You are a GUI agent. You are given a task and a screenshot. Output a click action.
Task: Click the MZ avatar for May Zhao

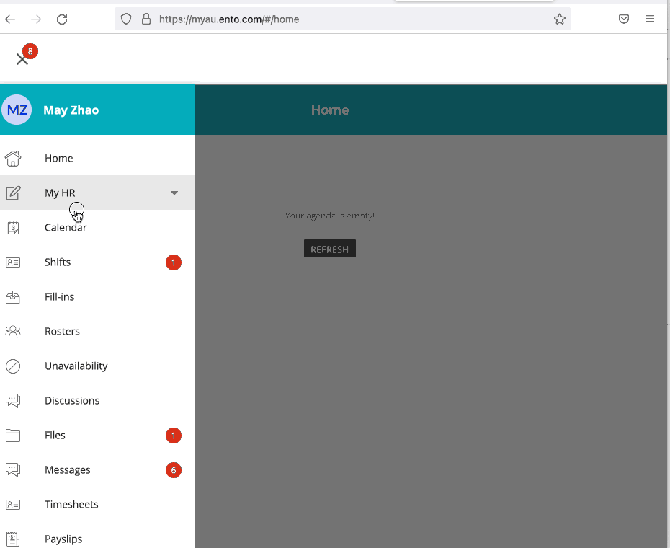[x=17, y=109]
